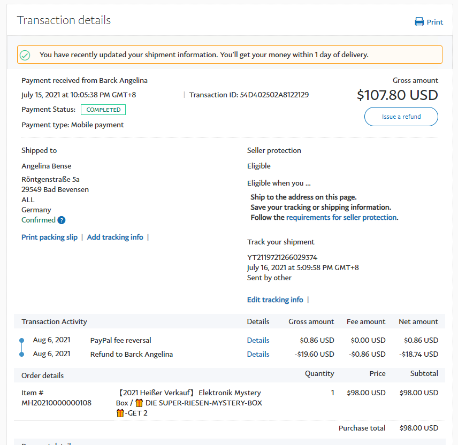
Task: Click the item number MH20210000000108
Action: click(x=56, y=403)
